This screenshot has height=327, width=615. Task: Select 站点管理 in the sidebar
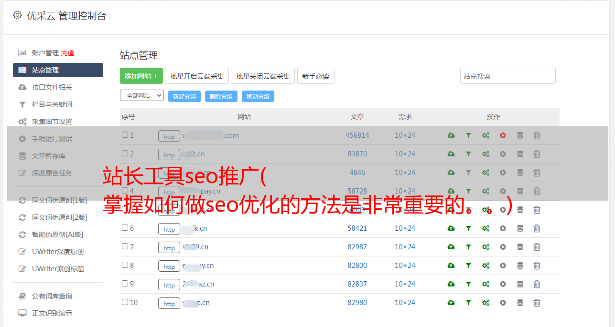pyautogui.click(x=58, y=70)
